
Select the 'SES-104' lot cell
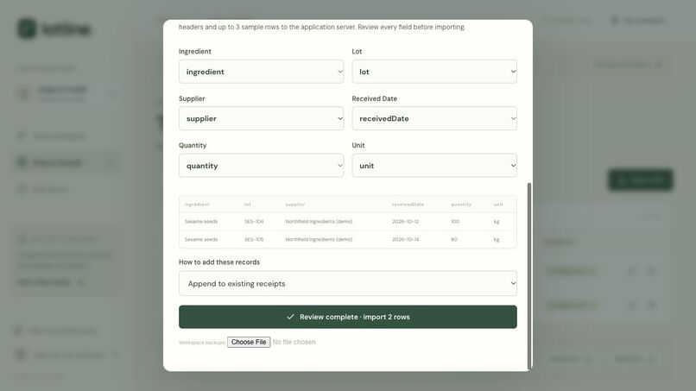point(254,222)
